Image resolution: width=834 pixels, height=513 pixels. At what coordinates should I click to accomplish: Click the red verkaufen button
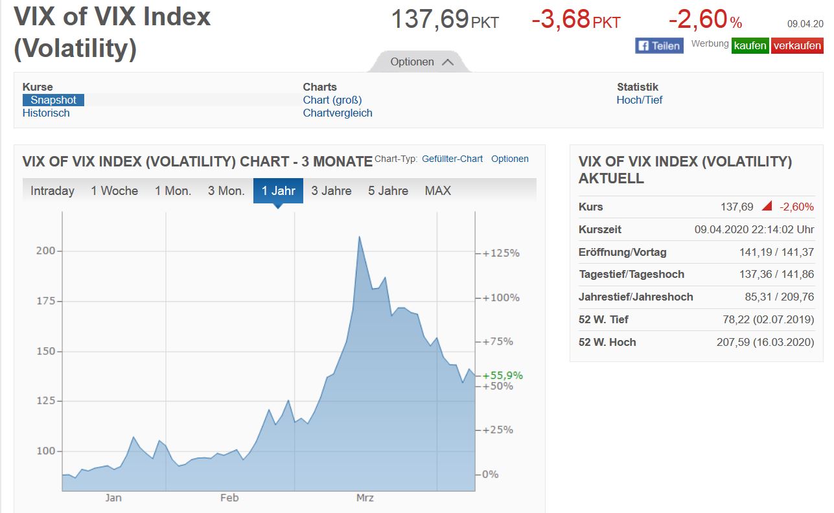[797, 45]
